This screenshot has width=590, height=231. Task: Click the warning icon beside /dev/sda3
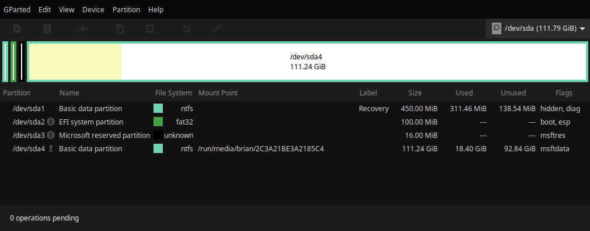point(51,135)
